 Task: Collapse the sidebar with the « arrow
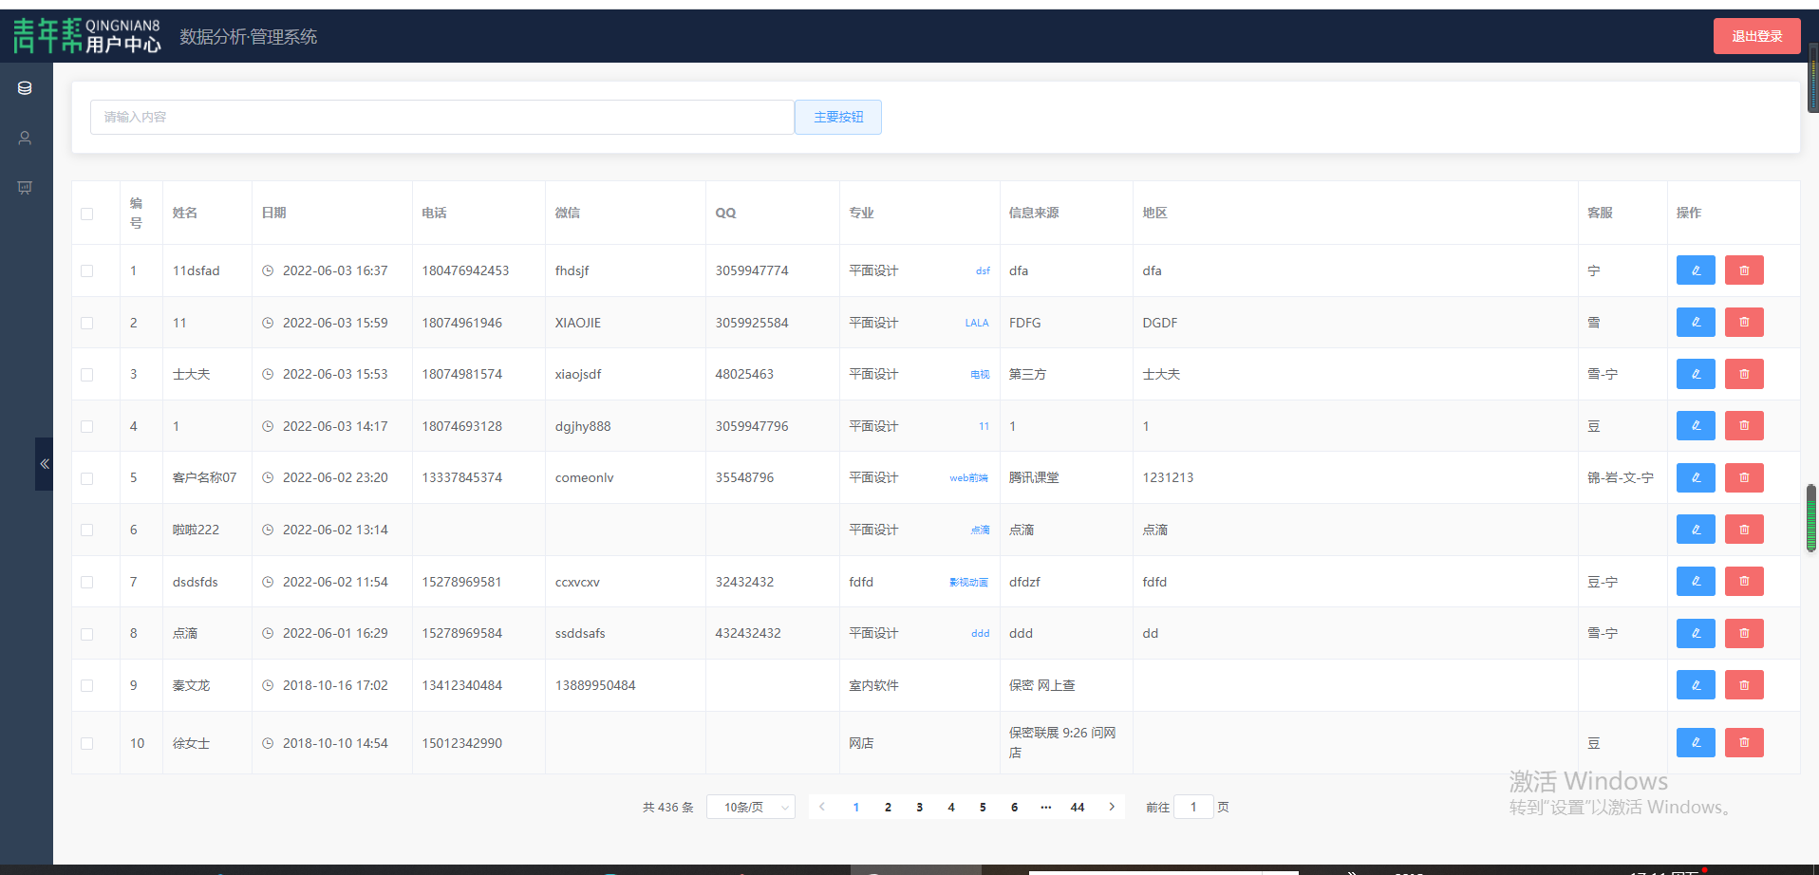coord(44,464)
